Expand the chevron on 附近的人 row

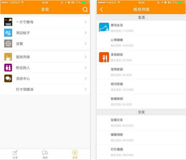click(86, 68)
